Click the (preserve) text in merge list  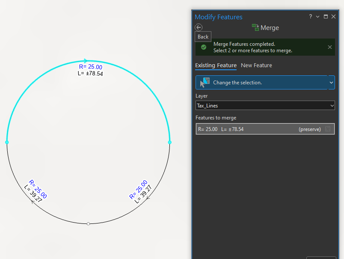[309, 129]
